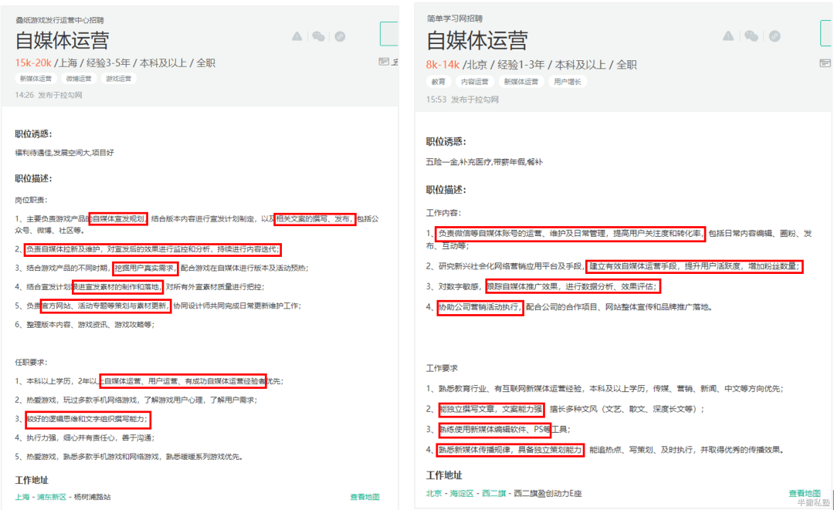The width and height of the screenshot is (834, 510).
Task: Click the Weibo share icon on Beijing job
Action: point(774,36)
